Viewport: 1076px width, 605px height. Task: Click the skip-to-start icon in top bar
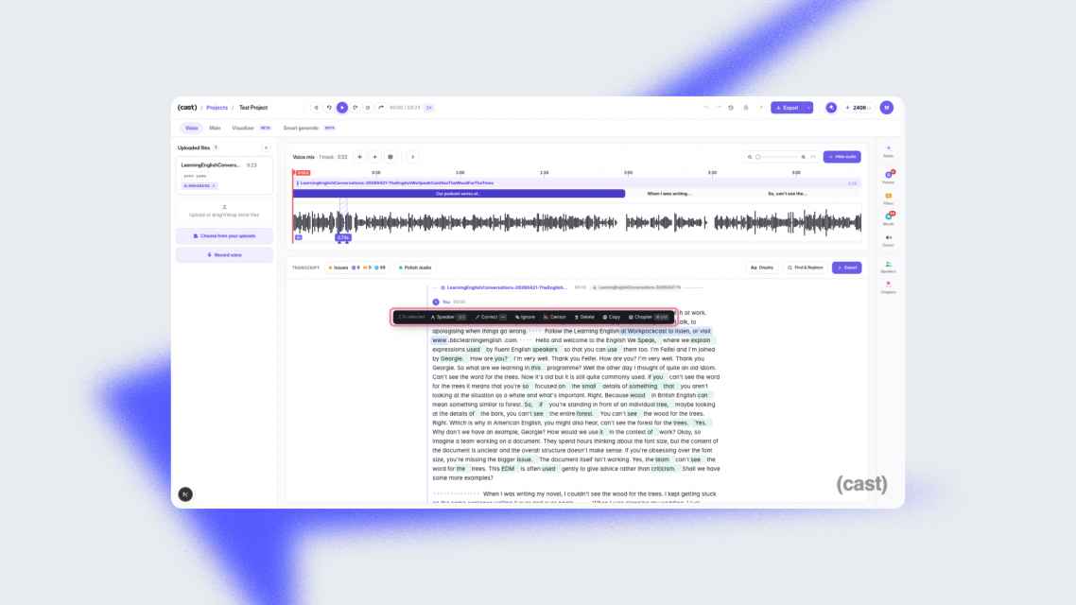316,108
